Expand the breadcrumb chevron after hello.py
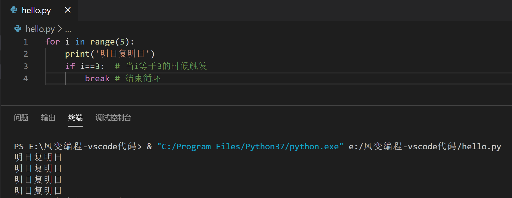512x198 pixels. [60, 28]
